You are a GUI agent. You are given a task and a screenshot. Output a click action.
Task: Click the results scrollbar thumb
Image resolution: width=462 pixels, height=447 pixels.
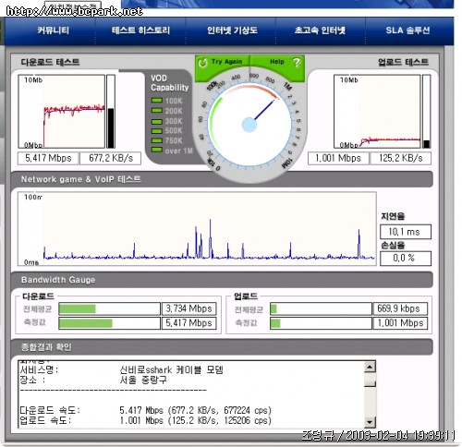point(370,381)
